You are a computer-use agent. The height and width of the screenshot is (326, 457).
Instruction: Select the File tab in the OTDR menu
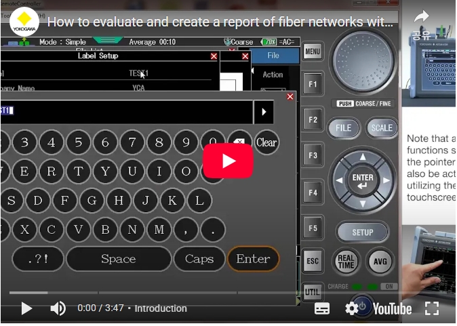point(273,56)
